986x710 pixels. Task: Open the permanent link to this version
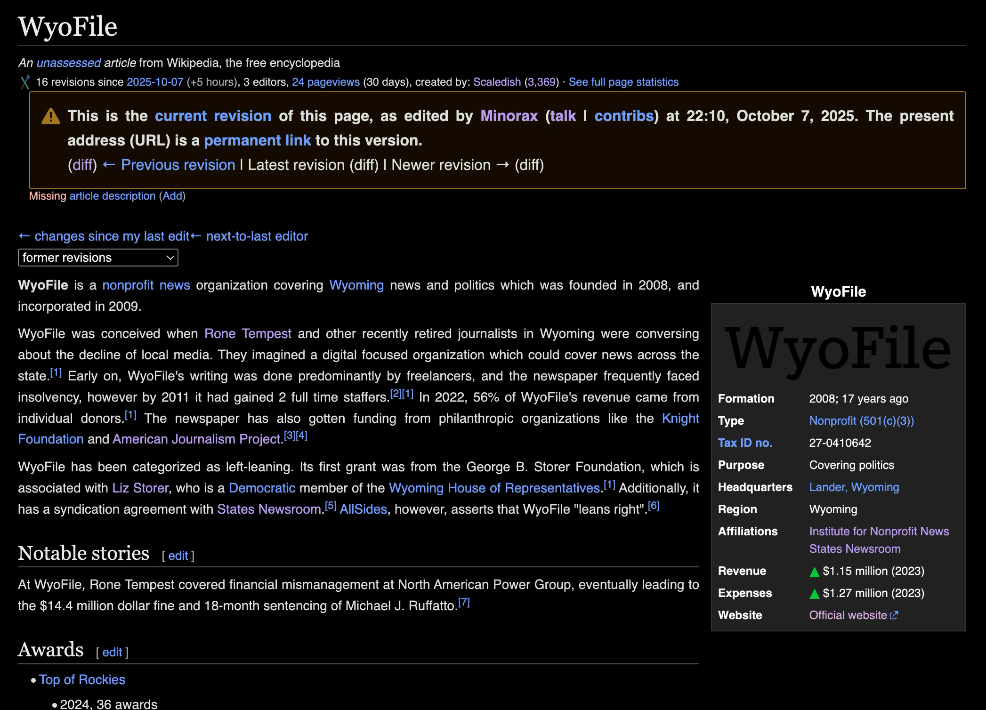(x=257, y=141)
